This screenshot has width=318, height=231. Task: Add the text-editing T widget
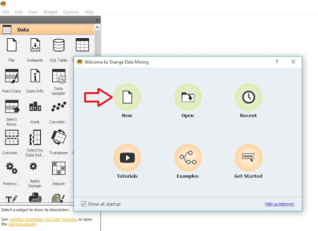(x=11, y=199)
